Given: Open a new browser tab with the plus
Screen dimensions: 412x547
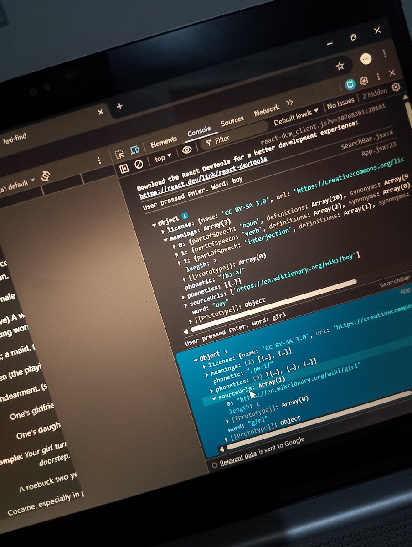Looking at the screenshot, I should 119,106.
